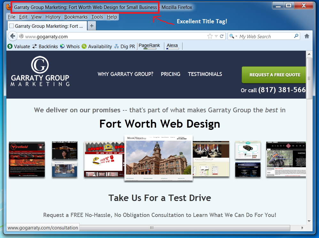Open the new tab plus button
The height and width of the screenshot is (238, 319).
coord(91,26)
